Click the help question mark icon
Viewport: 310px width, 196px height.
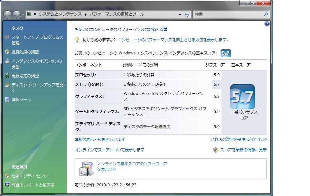[x=267, y=24]
